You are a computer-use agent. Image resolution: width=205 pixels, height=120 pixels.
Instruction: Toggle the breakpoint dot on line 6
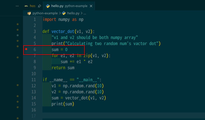click(26, 49)
